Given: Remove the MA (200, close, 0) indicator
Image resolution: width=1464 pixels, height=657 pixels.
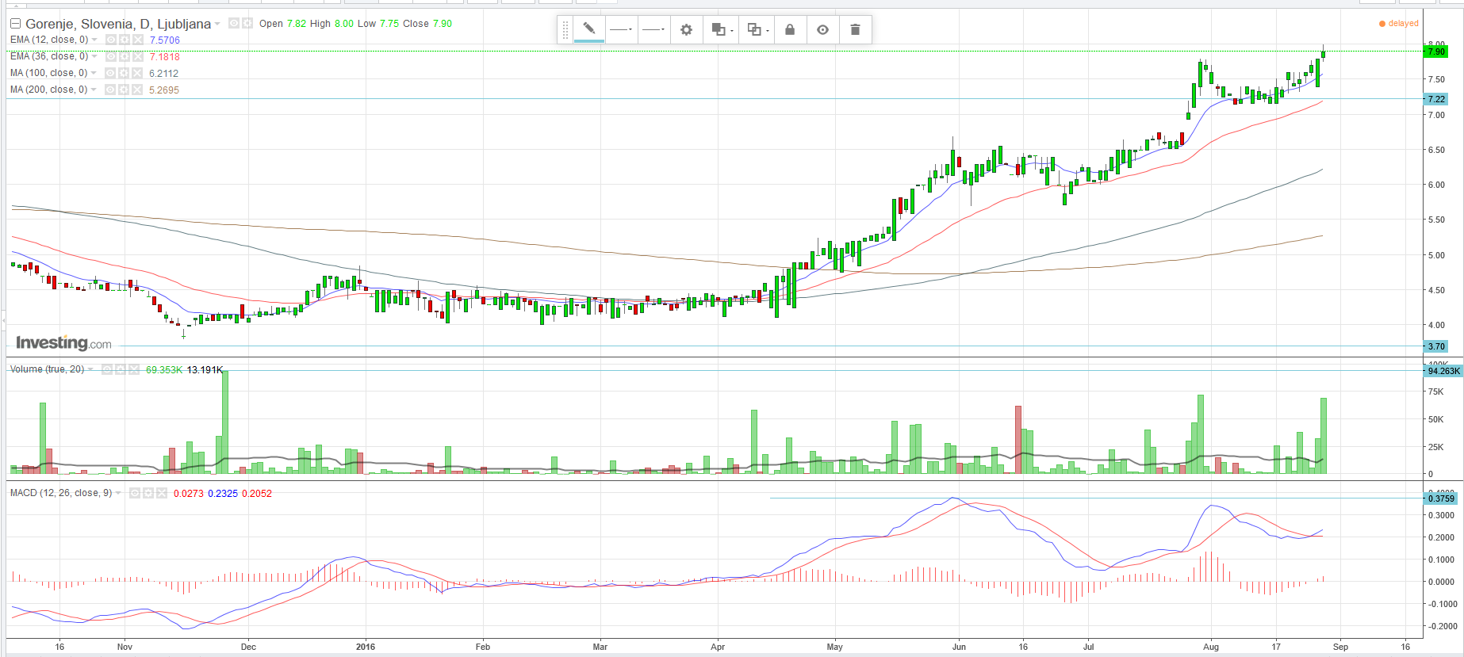Looking at the screenshot, I should (137, 90).
